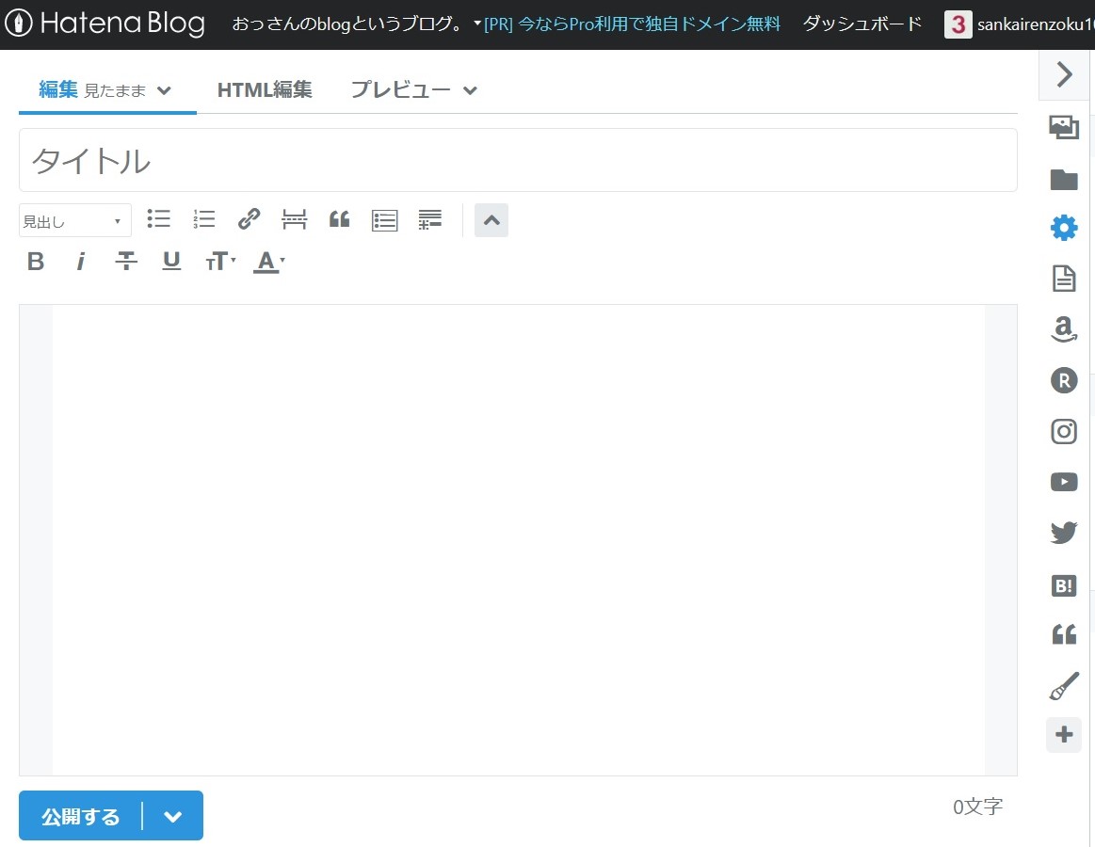Open the YouTube embed panel

[1064, 482]
